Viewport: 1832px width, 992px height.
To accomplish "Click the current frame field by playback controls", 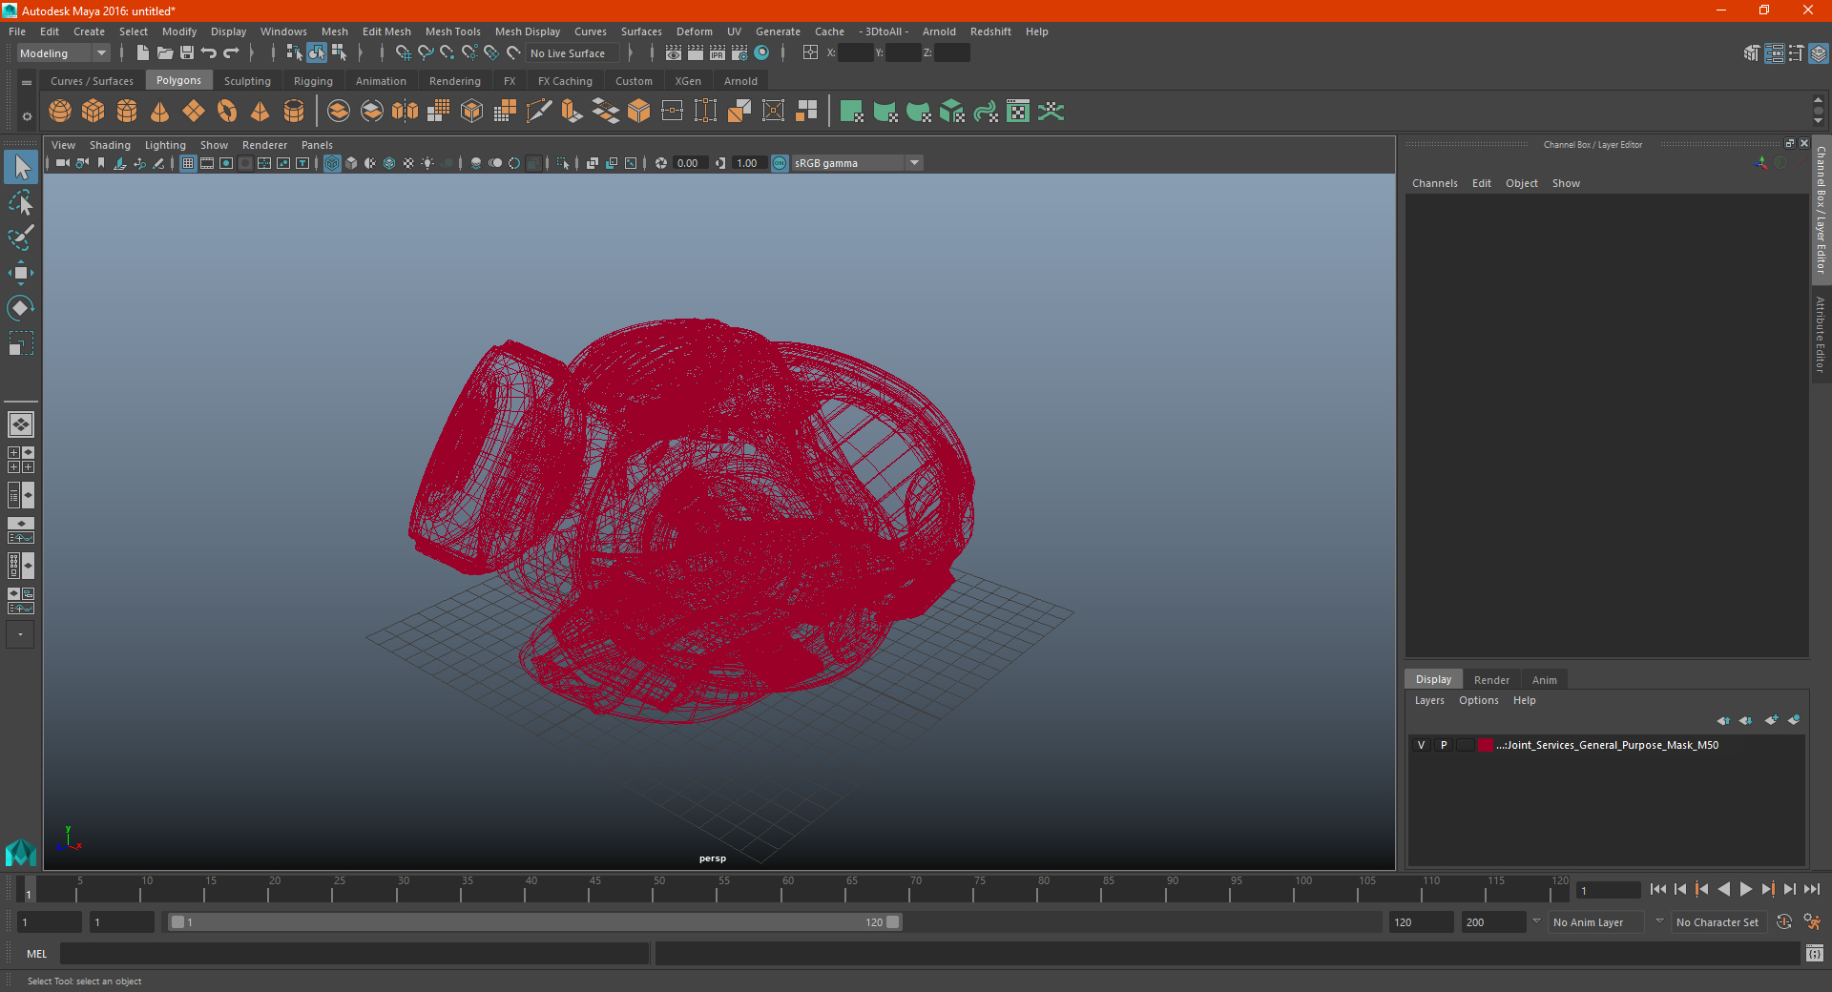I will point(1609,890).
